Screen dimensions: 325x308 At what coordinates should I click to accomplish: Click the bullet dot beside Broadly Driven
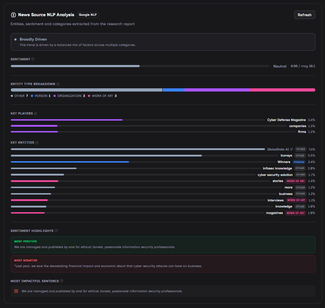coord(15,39)
